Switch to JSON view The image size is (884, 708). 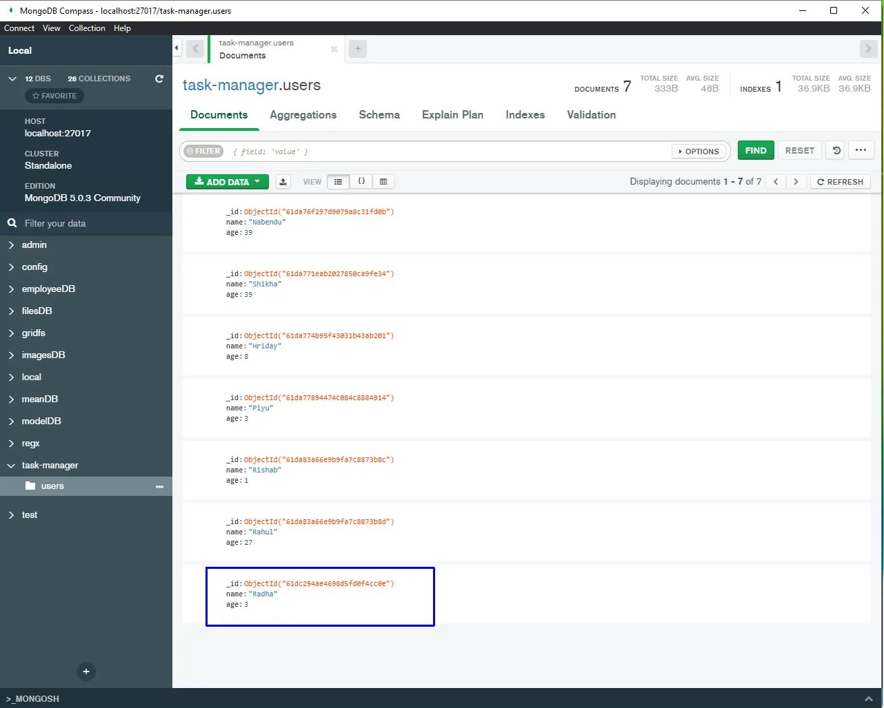pos(361,182)
